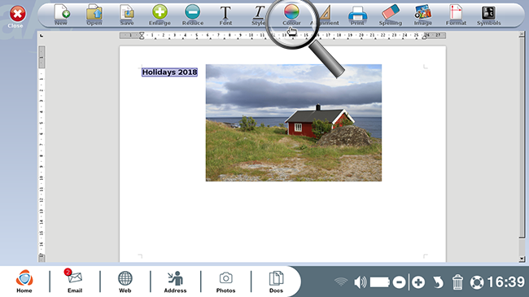This screenshot has height=297, width=529.
Task: Open the Format page settings
Action: pos(456,15)
